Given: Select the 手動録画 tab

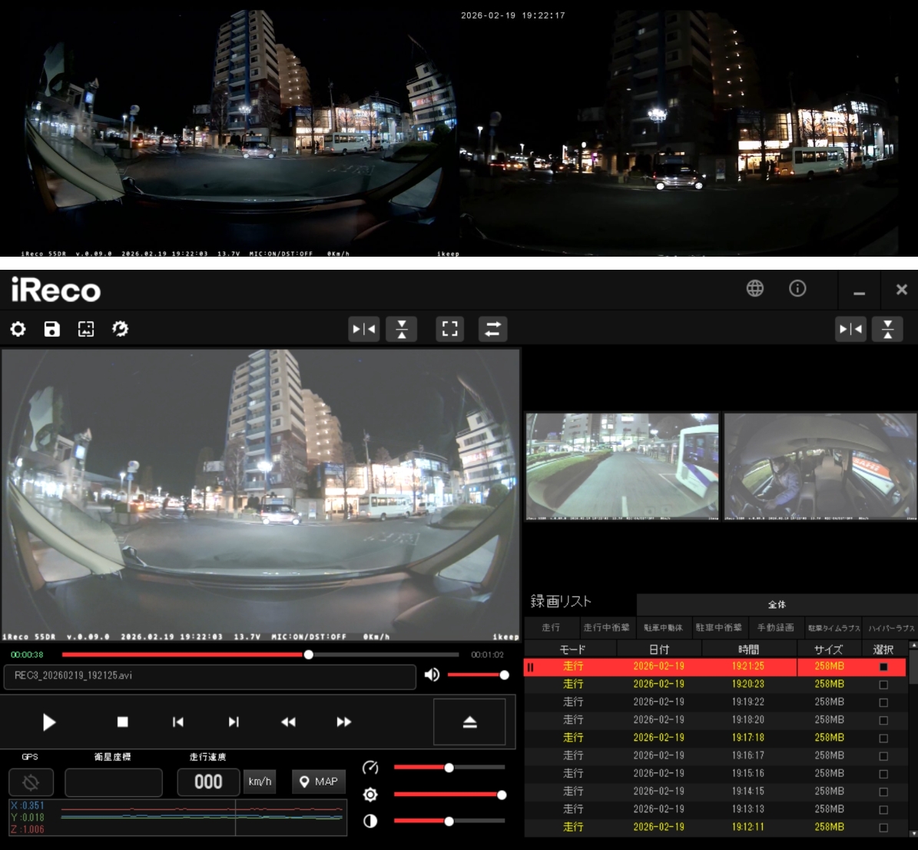Looking at the screenshot, I should tap(775, 628).
